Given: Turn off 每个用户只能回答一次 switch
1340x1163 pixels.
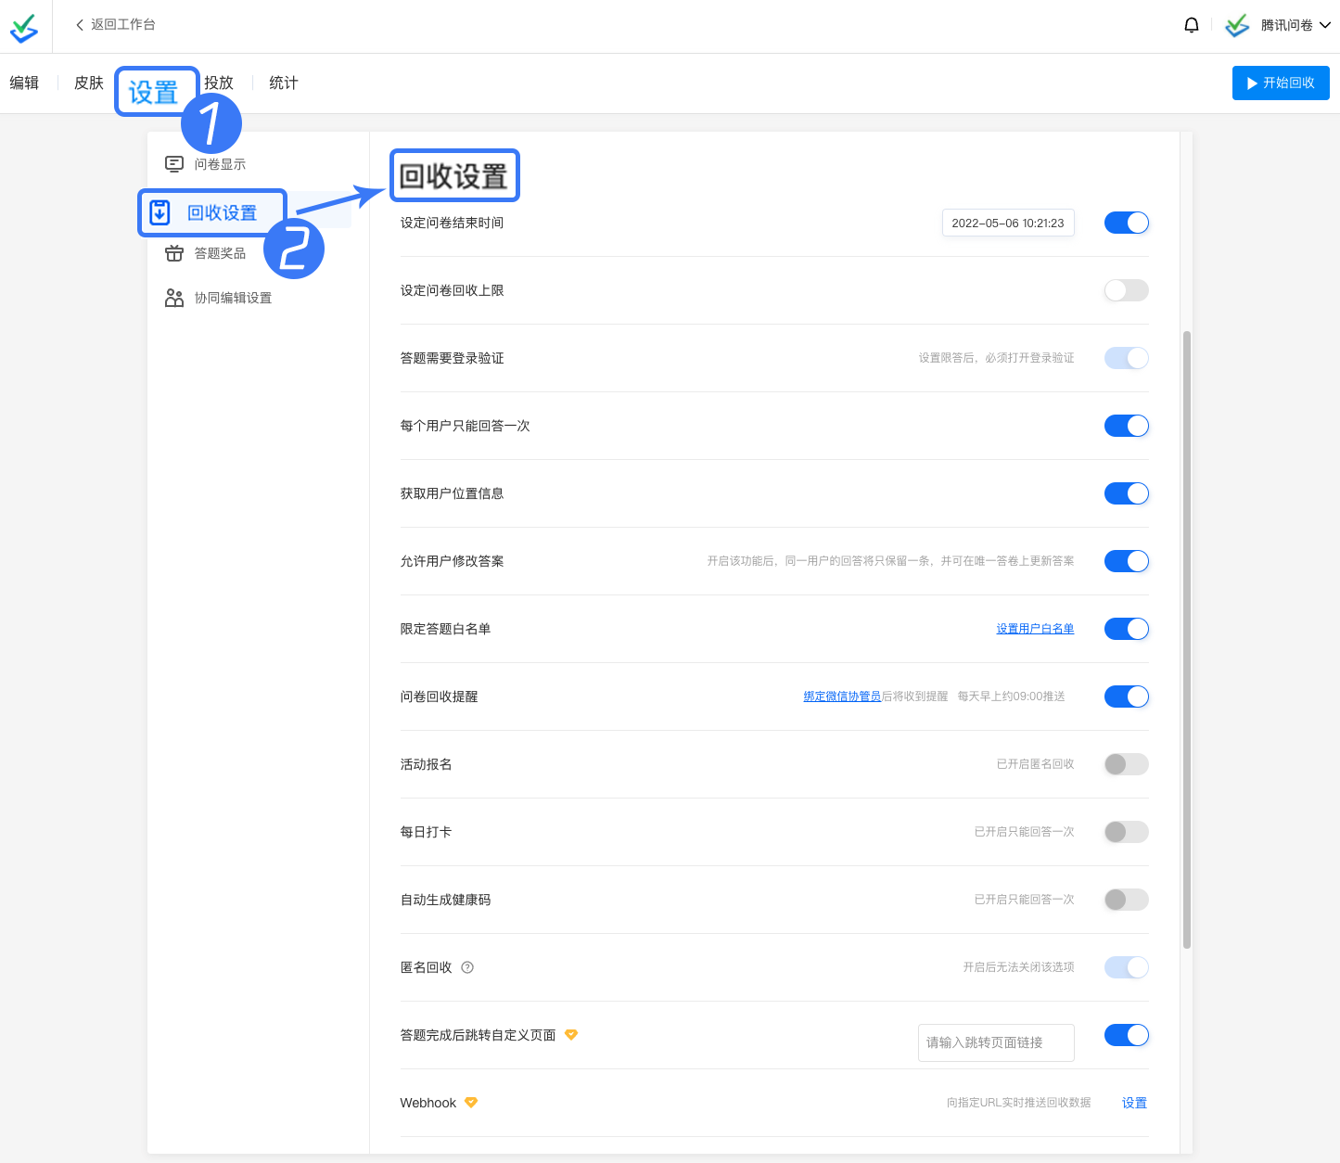Looking at the screenshot, I should click(x=1126, y=426).
